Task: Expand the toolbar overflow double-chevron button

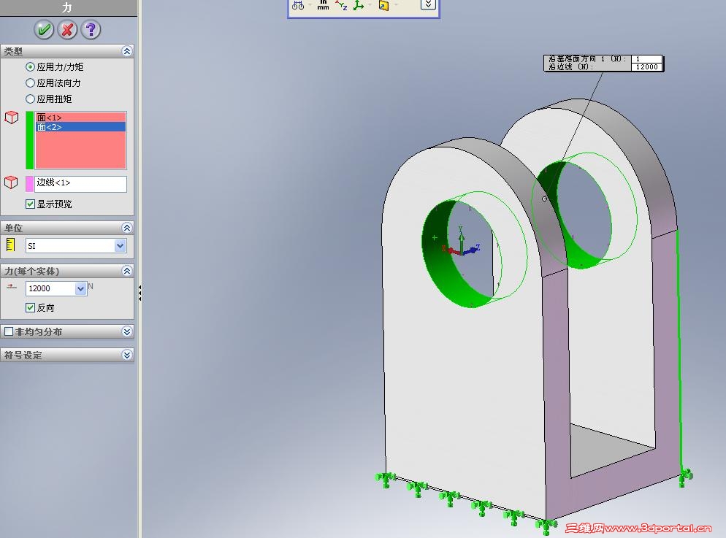Action: pos(428,4)
